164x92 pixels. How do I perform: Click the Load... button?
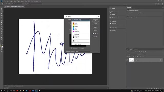95,27
